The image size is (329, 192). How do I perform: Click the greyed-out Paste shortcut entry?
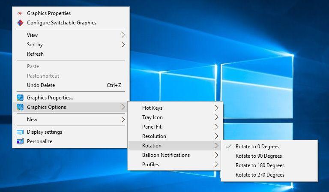(71, 76)
